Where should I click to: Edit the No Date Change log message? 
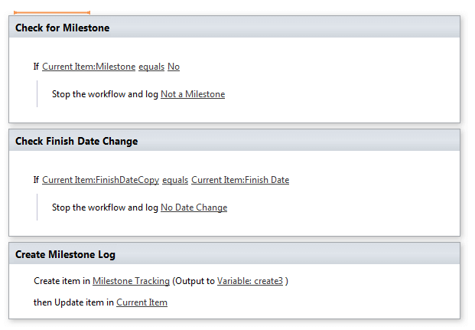click(x=194, y=207)
